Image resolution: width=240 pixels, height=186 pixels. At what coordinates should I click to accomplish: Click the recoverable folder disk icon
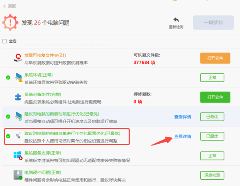(18, 58)
